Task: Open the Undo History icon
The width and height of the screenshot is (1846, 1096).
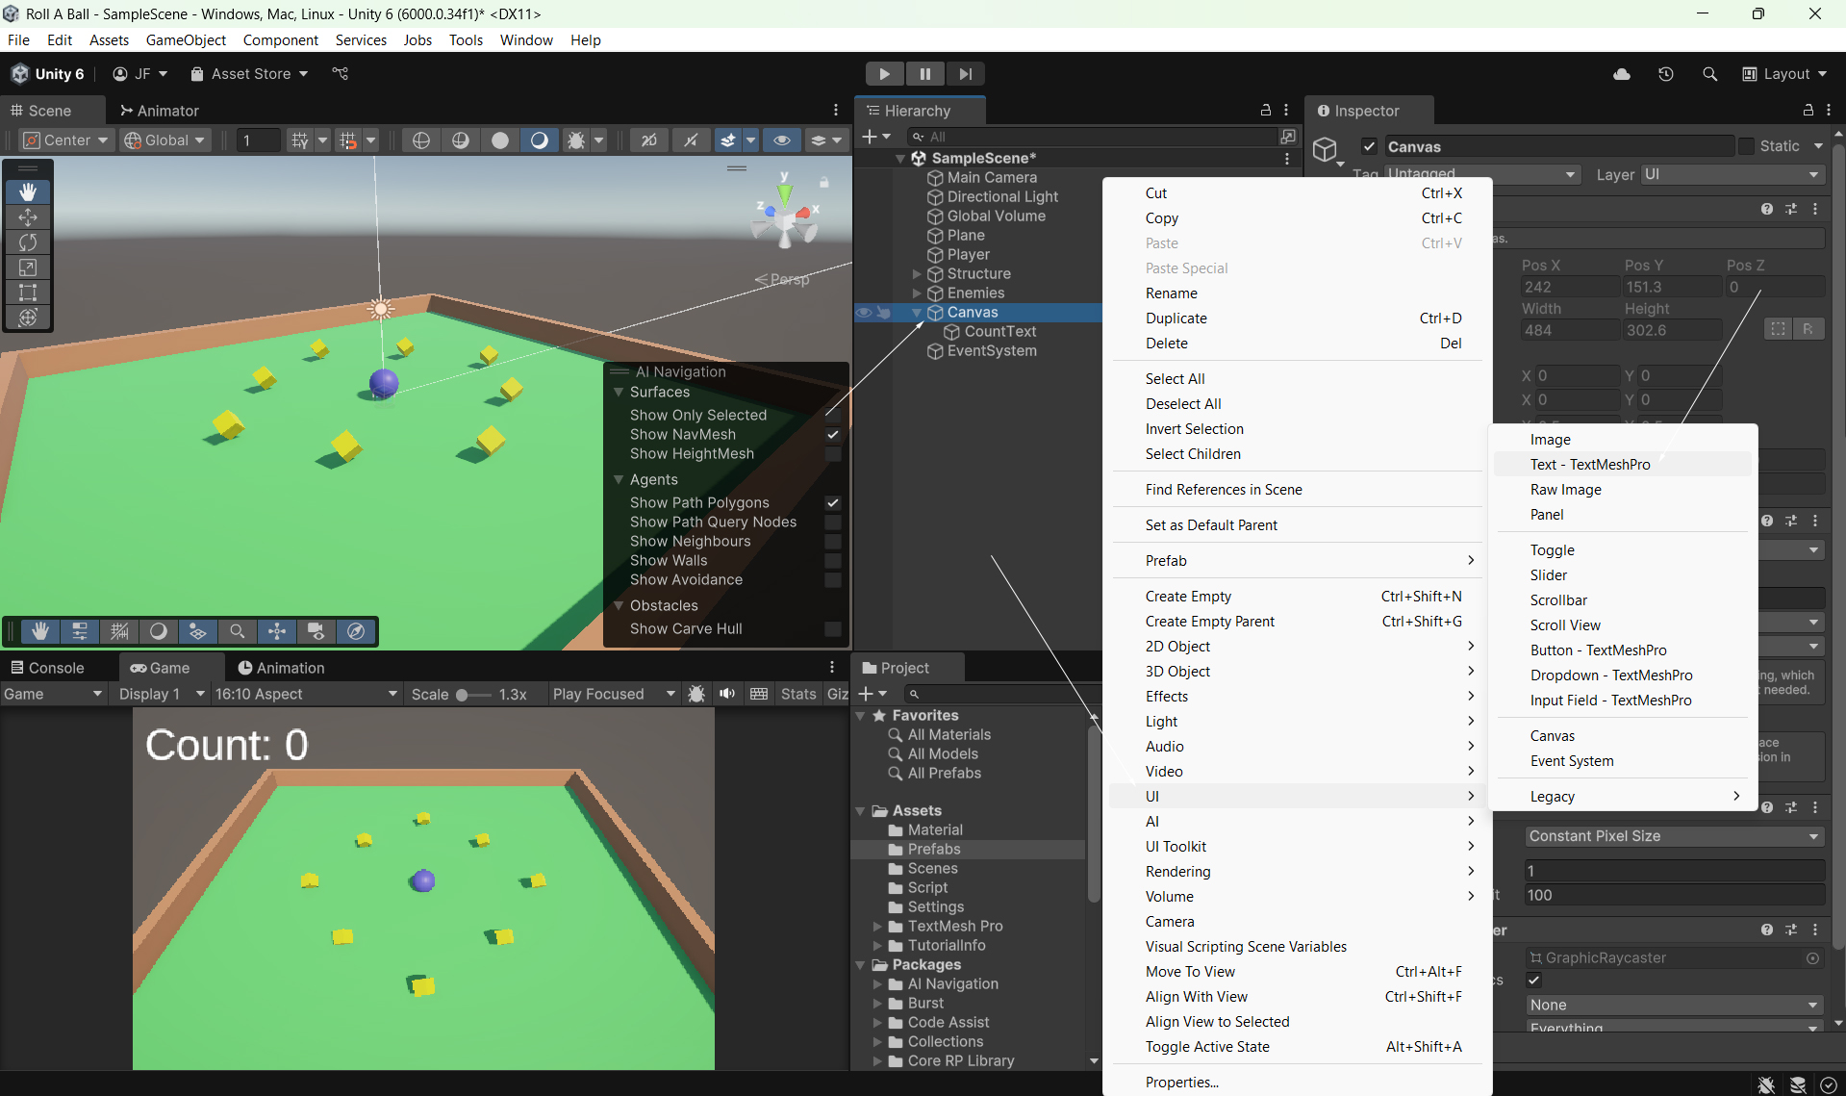Action: (1666, 74)
